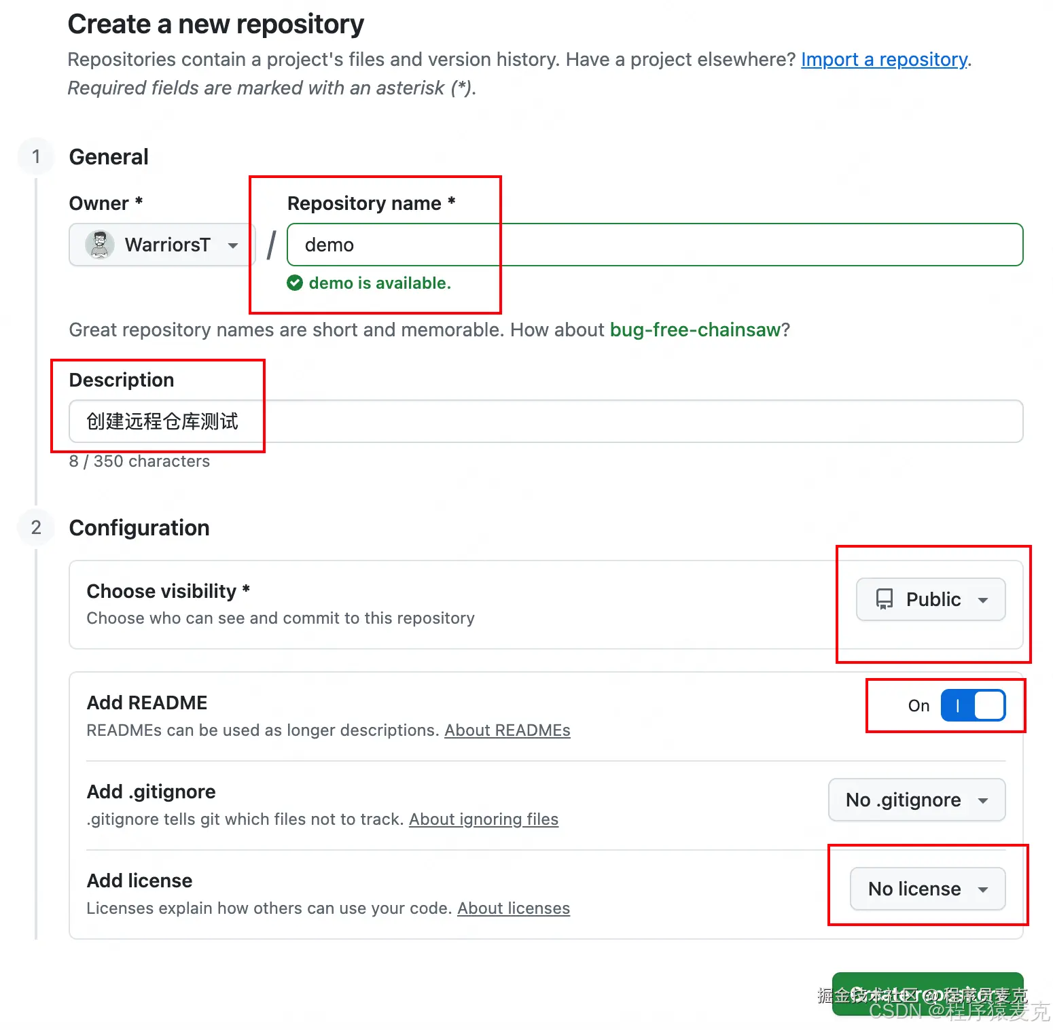The height and width of the screenshot is (1030, 1053).
Task: Click the green availability checkmark icon
Action: pos(295,283)
